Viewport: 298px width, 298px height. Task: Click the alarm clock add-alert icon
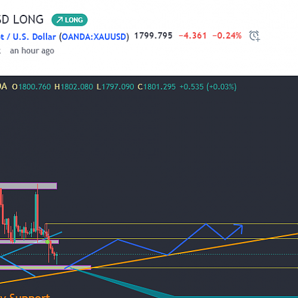click(254, 36)
